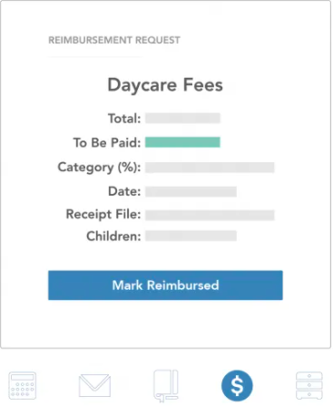Click the Mark Reimbursed button
Screen dimensions: 333x406
(165, 285)
